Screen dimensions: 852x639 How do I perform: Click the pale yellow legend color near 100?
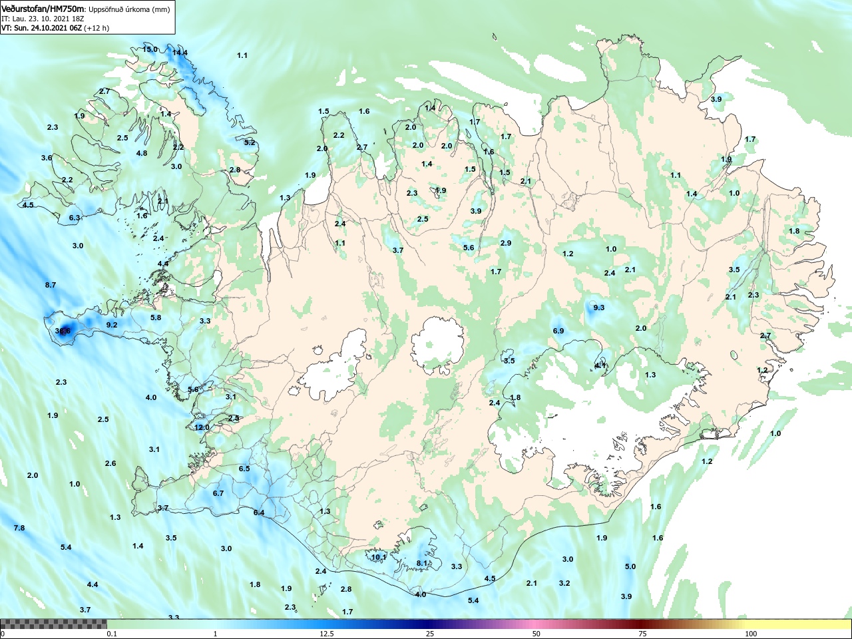[751, 624]
